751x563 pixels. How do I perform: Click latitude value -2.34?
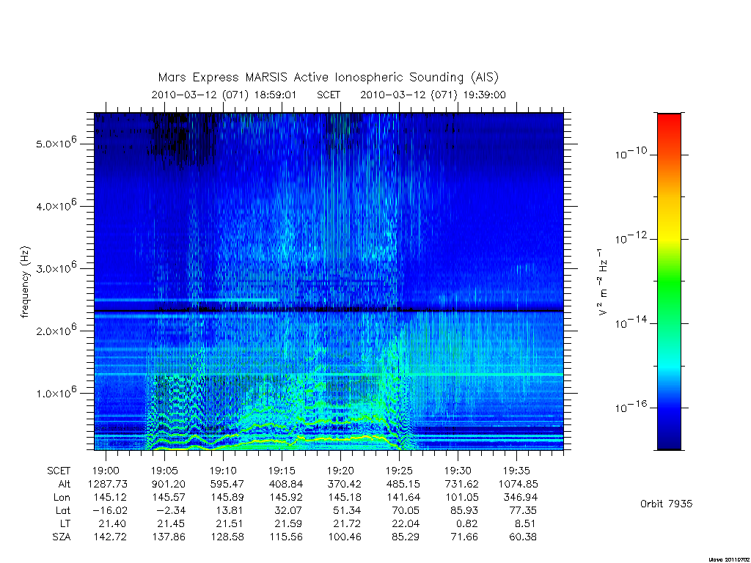(170, 510)
